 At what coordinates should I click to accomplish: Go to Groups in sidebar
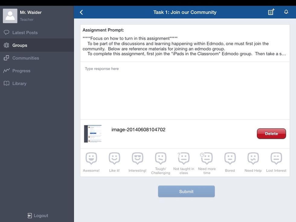(20, 45)
